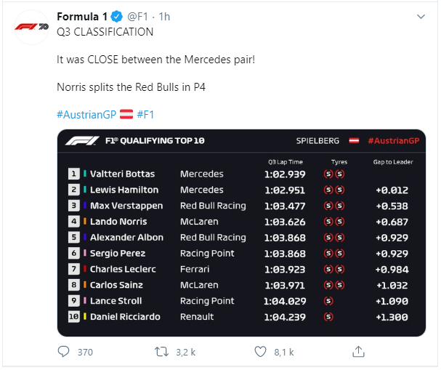Click the red #AustrianGP text in graphic
441x370 pixels.
(394, 141)
